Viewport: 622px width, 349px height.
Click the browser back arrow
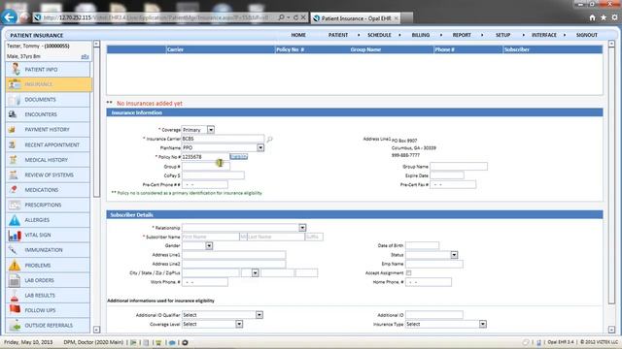[x=9, y=17]
